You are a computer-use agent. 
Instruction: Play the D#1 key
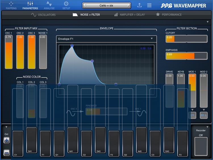click(x=32, y=140)
